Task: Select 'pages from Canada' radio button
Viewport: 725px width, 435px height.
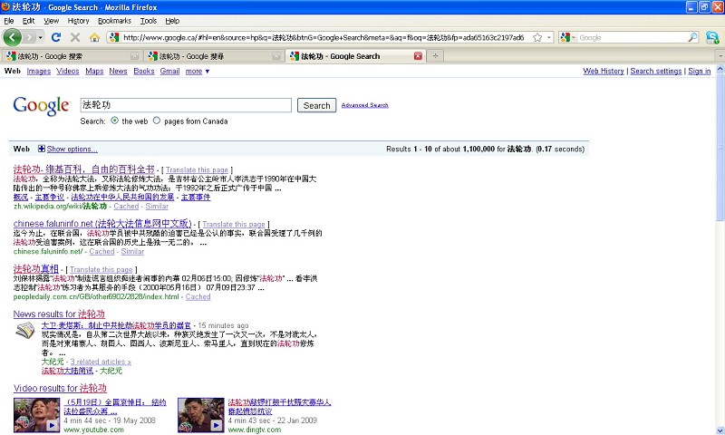Action: coord(157,121)
